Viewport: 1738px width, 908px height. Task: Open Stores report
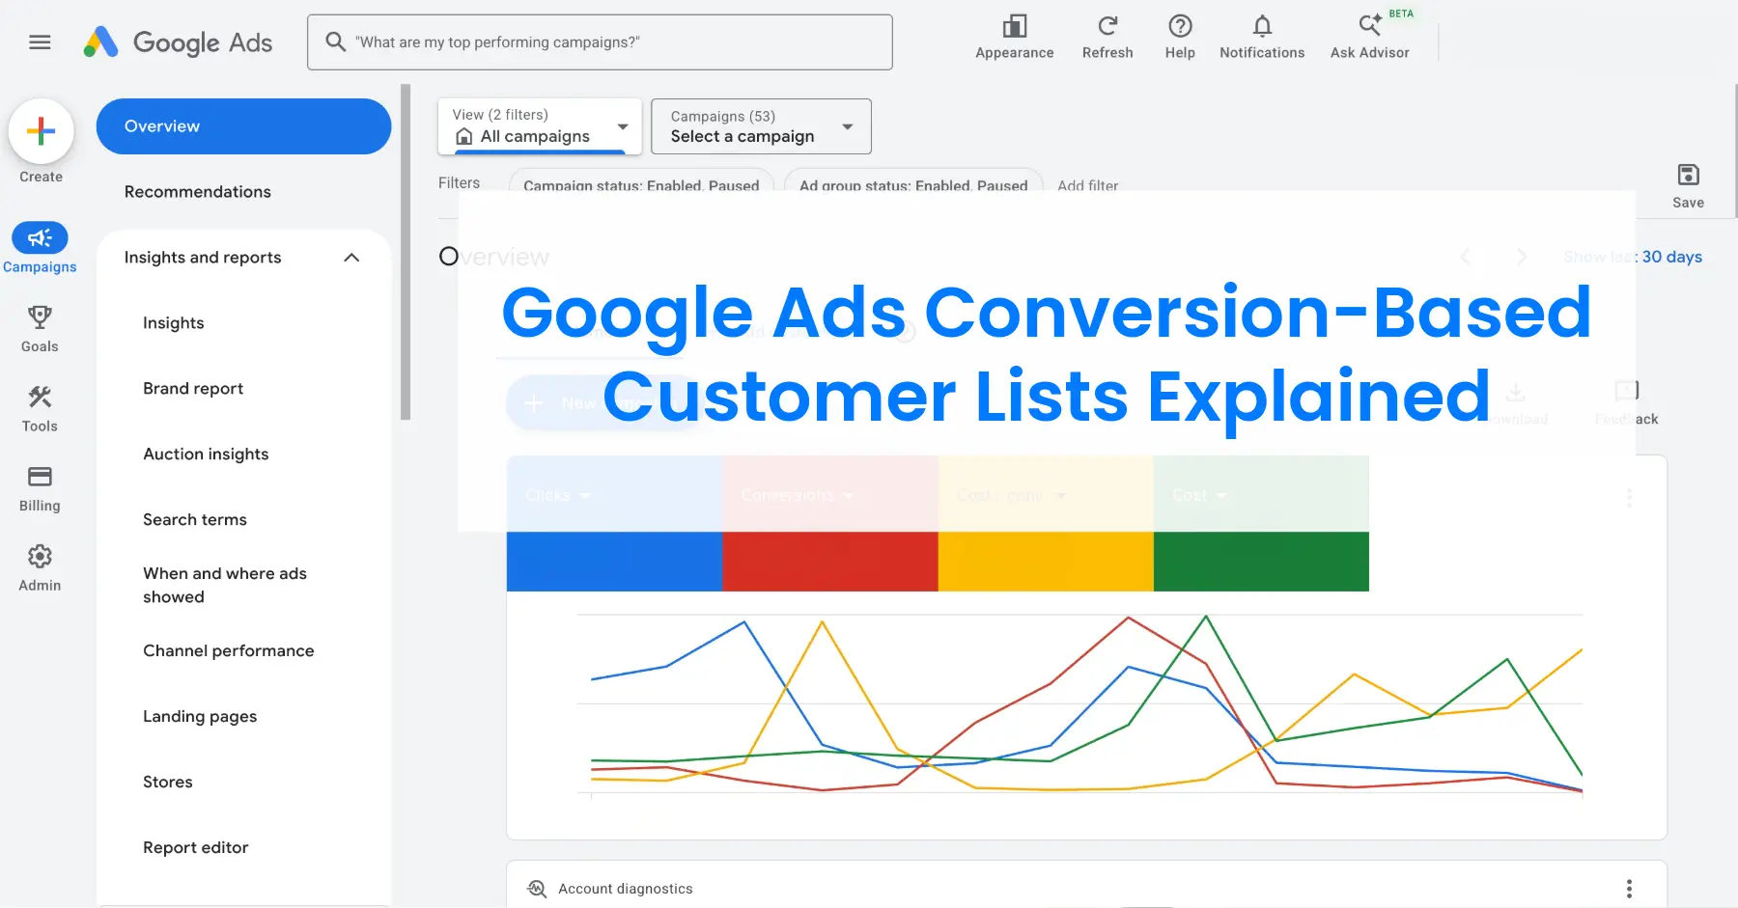168,783
